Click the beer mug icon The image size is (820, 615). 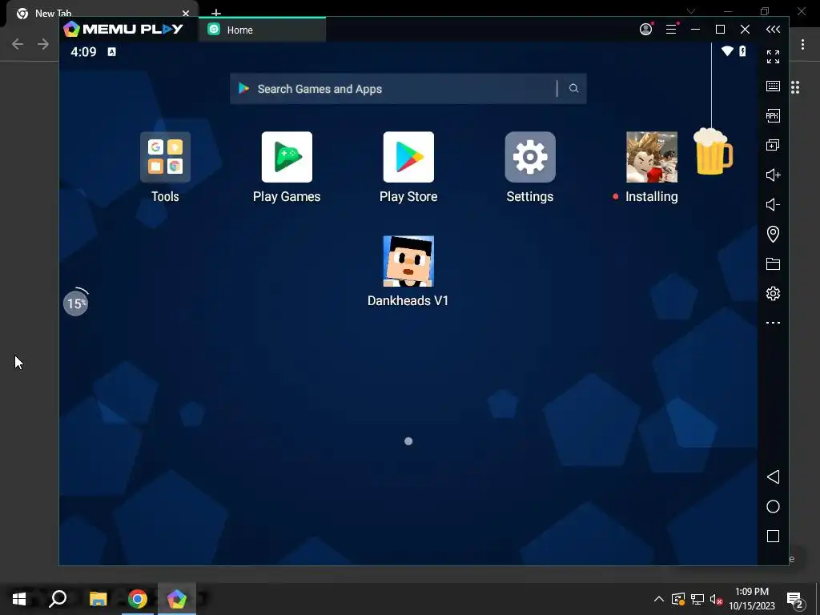713,151
